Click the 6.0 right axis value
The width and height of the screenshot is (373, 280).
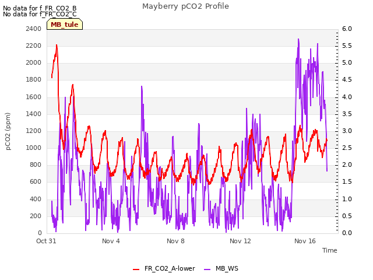point(347,29)
